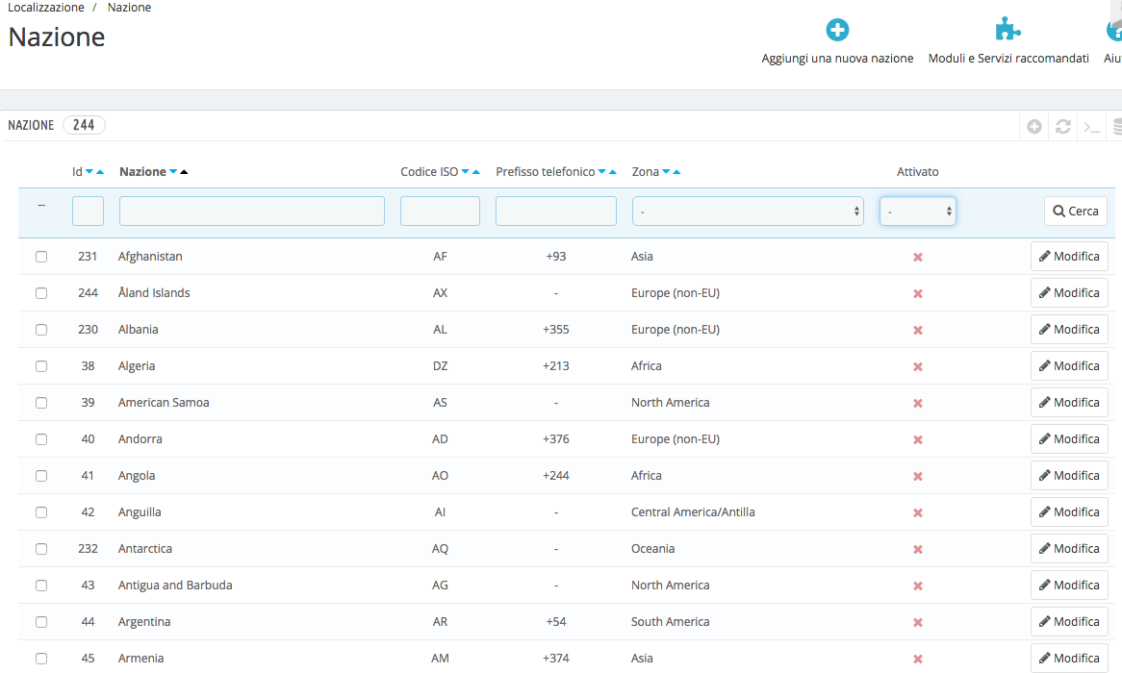This screenshot has height=673, width=1122.
Task: Open Moduli e Servizi raccomandati puzzle icon
Action: [1007, 31]
